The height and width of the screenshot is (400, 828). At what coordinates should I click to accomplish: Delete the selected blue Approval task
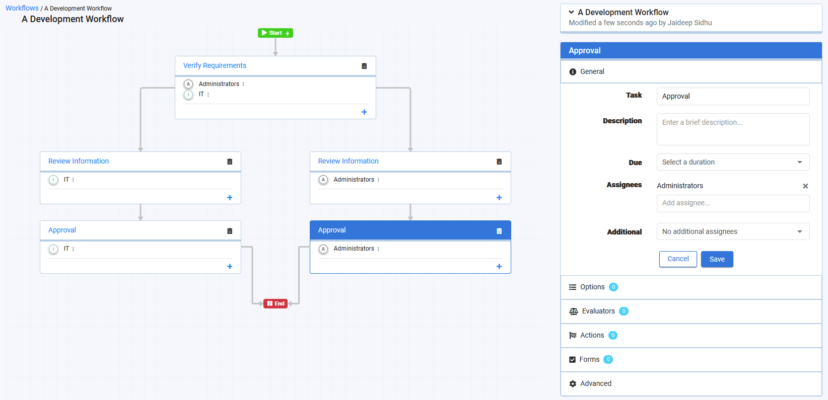(499, 231)
